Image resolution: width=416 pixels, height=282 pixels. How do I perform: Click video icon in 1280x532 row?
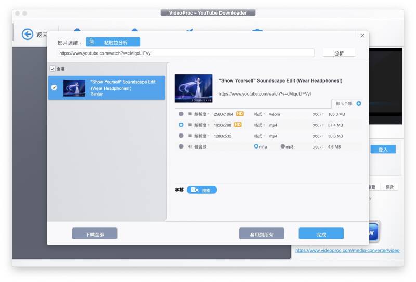(x=190, y=136)
